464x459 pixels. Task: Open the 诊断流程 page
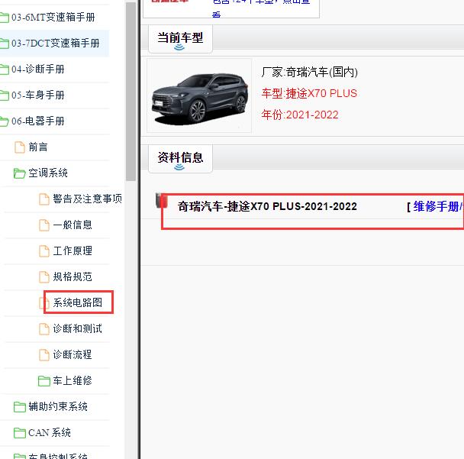coord(72,354)
